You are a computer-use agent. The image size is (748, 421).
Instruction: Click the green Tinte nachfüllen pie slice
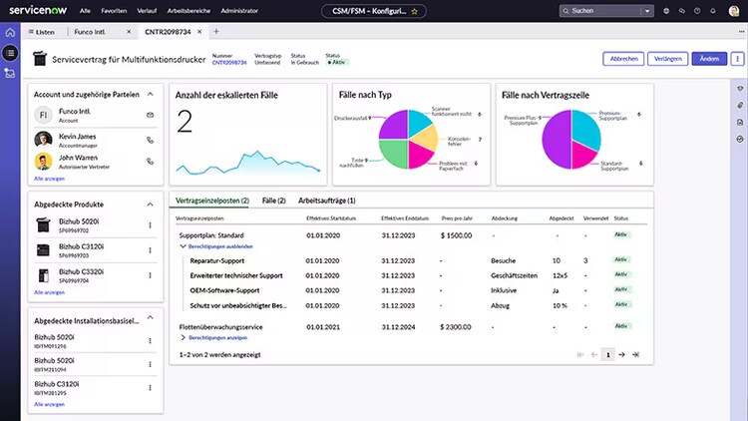[395, 154]
